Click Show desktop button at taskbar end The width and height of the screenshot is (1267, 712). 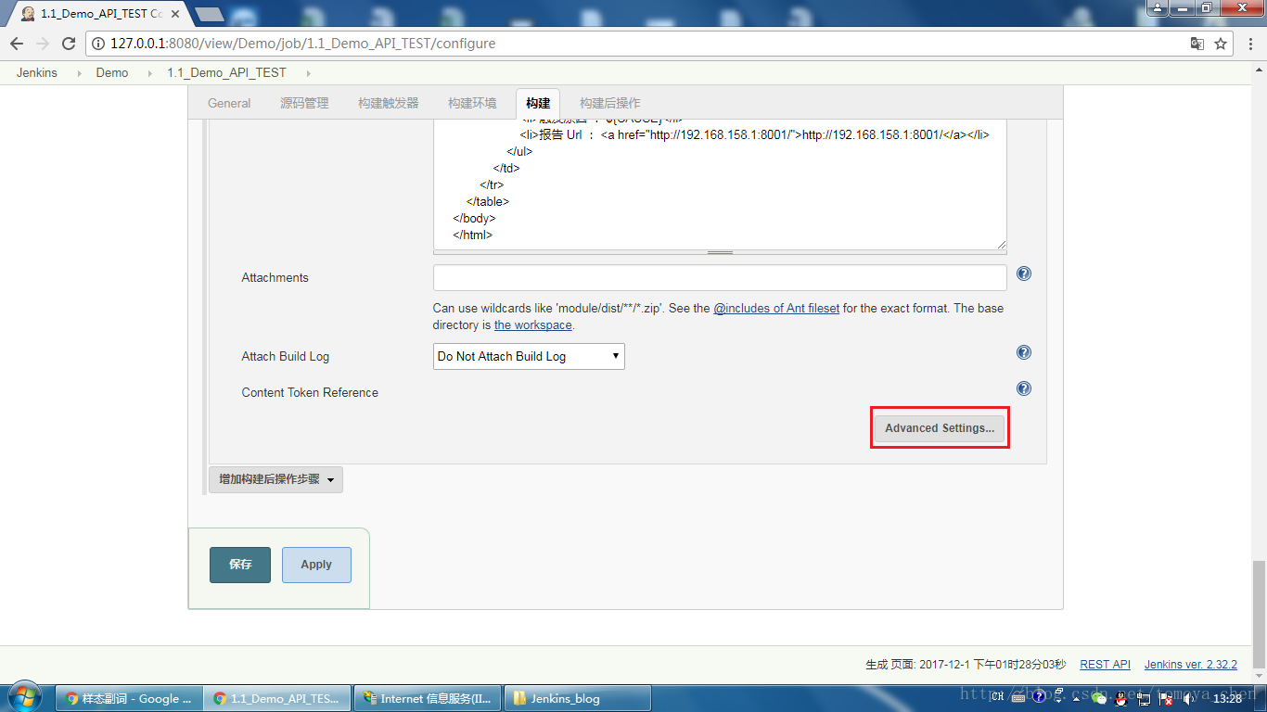[1261, 698]
